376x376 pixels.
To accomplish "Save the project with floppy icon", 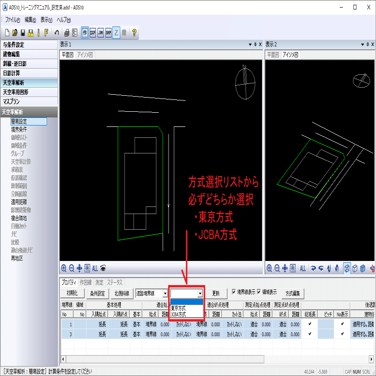I will coord(23,33).
